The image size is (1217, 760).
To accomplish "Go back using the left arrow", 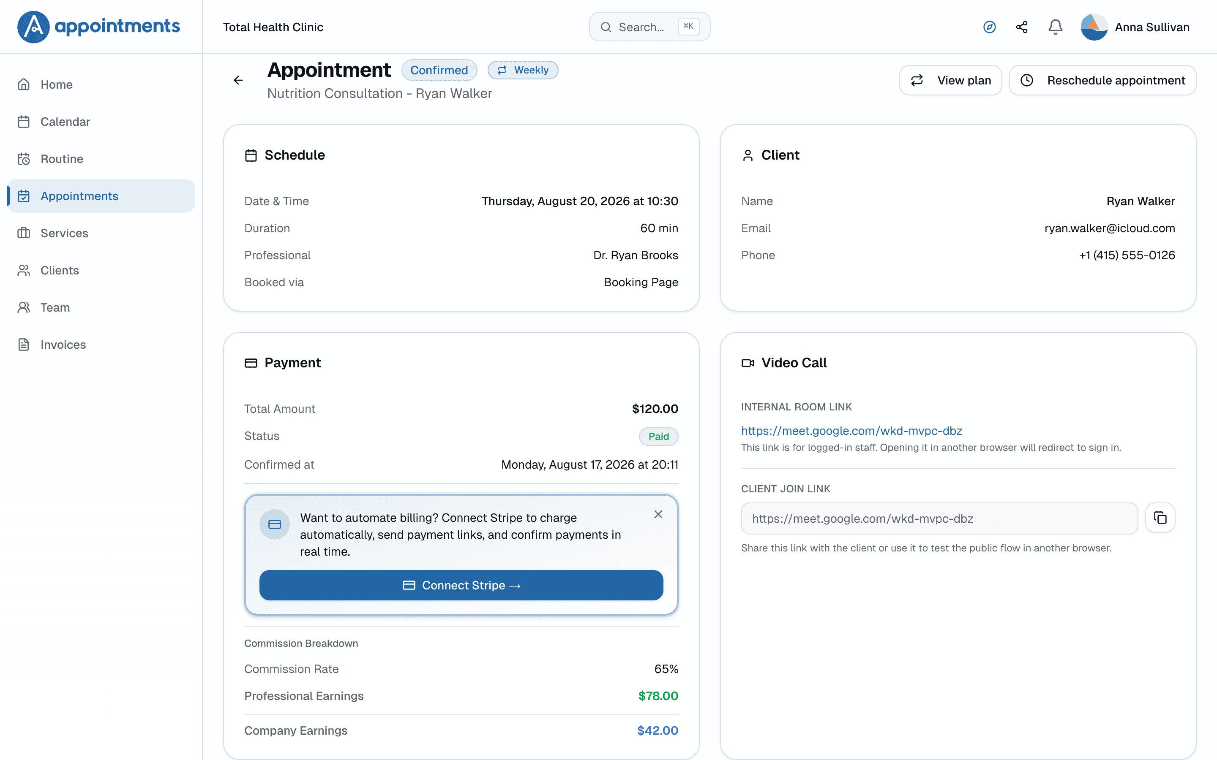I will 238,80.
